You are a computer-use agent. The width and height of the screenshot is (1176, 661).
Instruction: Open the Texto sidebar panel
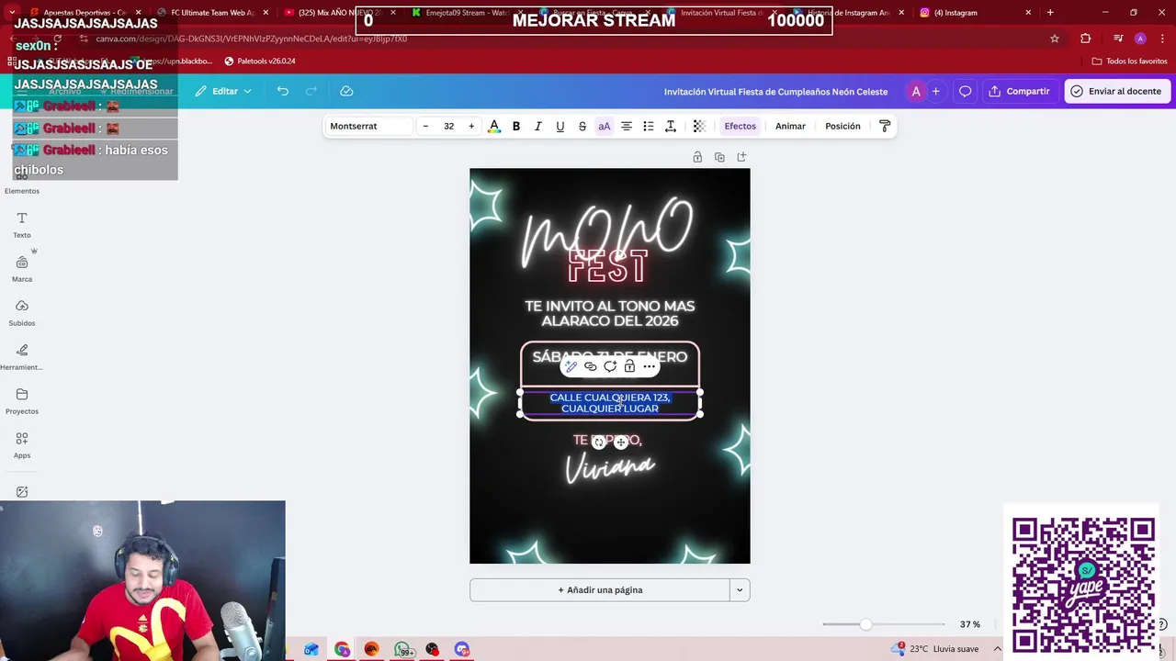coord(22,225)
